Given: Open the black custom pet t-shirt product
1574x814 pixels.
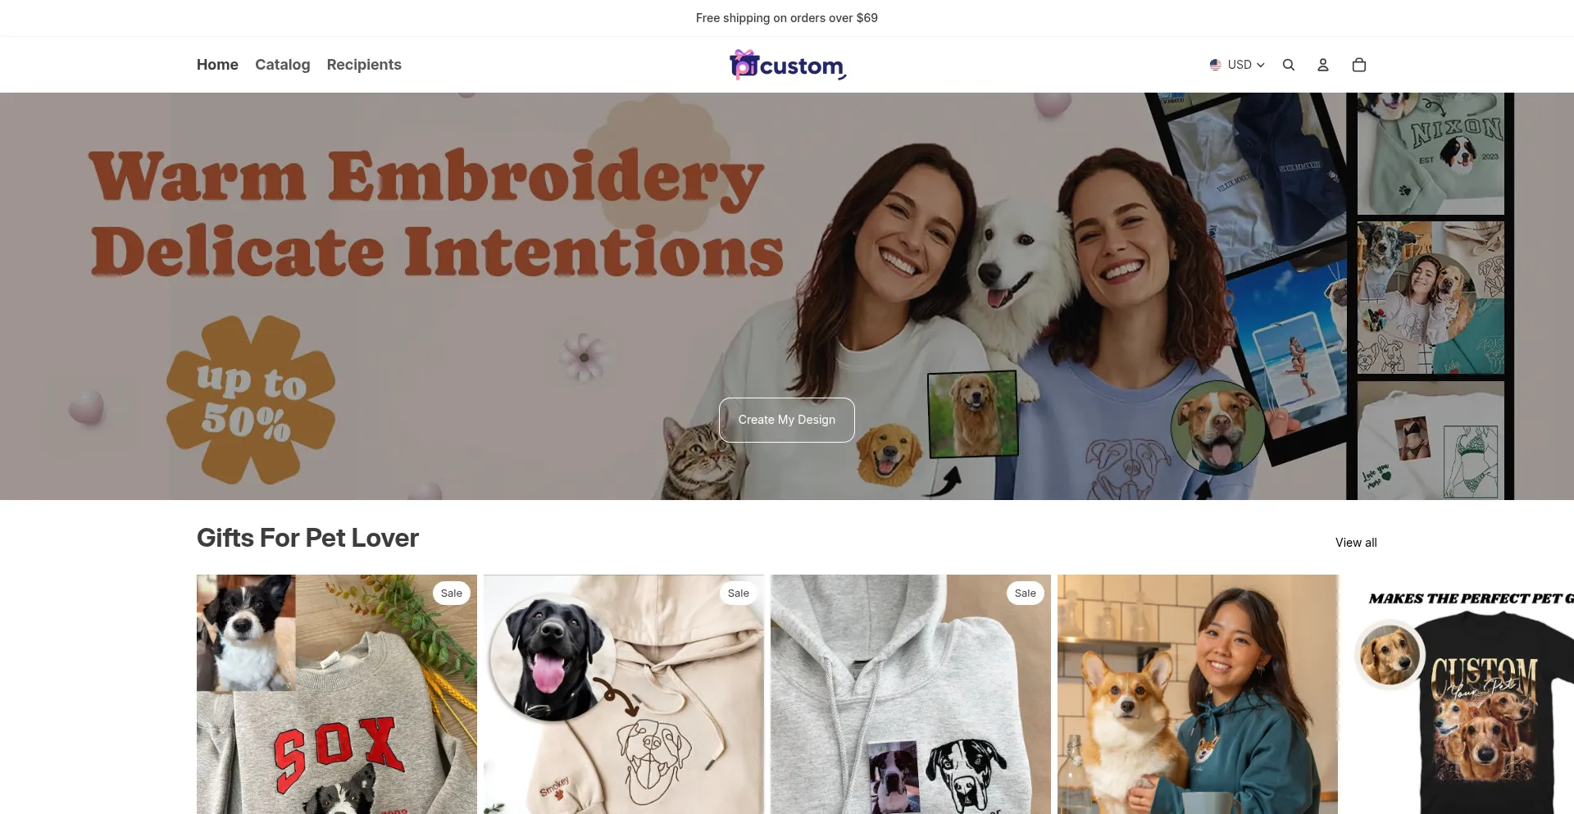Looking at the screenshot, I should (1459, 694).
